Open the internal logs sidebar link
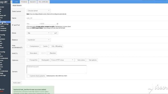 [3, 75]
